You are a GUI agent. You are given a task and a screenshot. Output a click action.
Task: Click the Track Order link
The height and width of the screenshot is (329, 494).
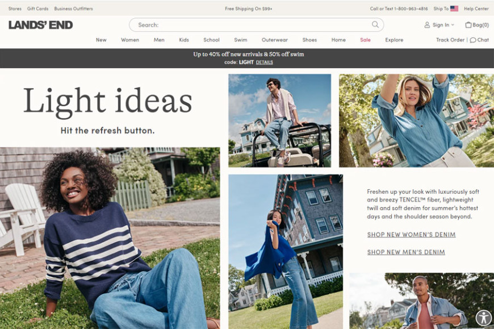point(450,40)
